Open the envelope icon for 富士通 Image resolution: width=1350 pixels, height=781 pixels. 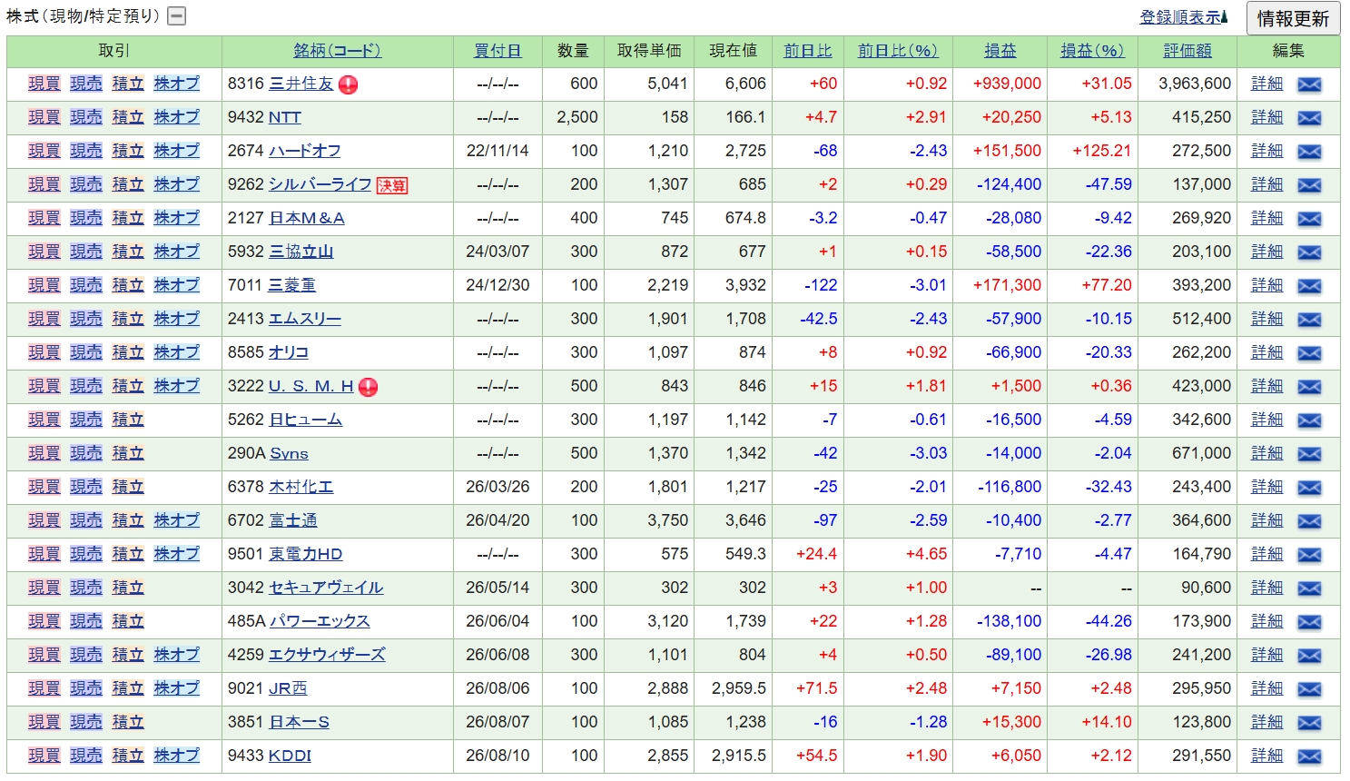tap(1309, 521)
